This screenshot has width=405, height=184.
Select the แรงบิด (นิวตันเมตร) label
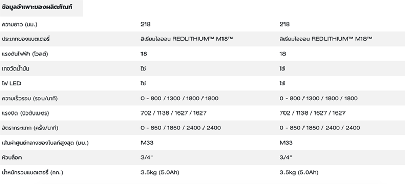pyautogui.click(x=25, y=113)
